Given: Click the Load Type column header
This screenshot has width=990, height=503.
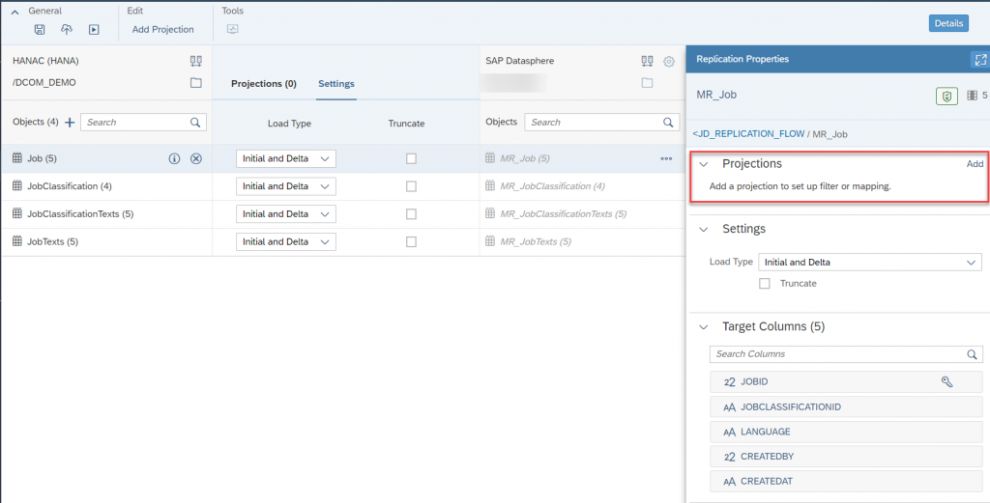Looking at the screenshot, I should (289, 124).
